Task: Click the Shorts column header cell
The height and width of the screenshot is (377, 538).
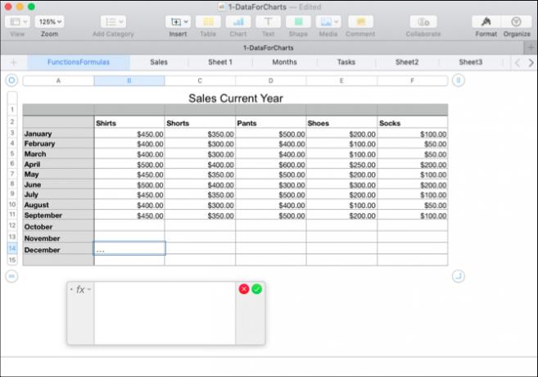Action: tap(200, 123)
